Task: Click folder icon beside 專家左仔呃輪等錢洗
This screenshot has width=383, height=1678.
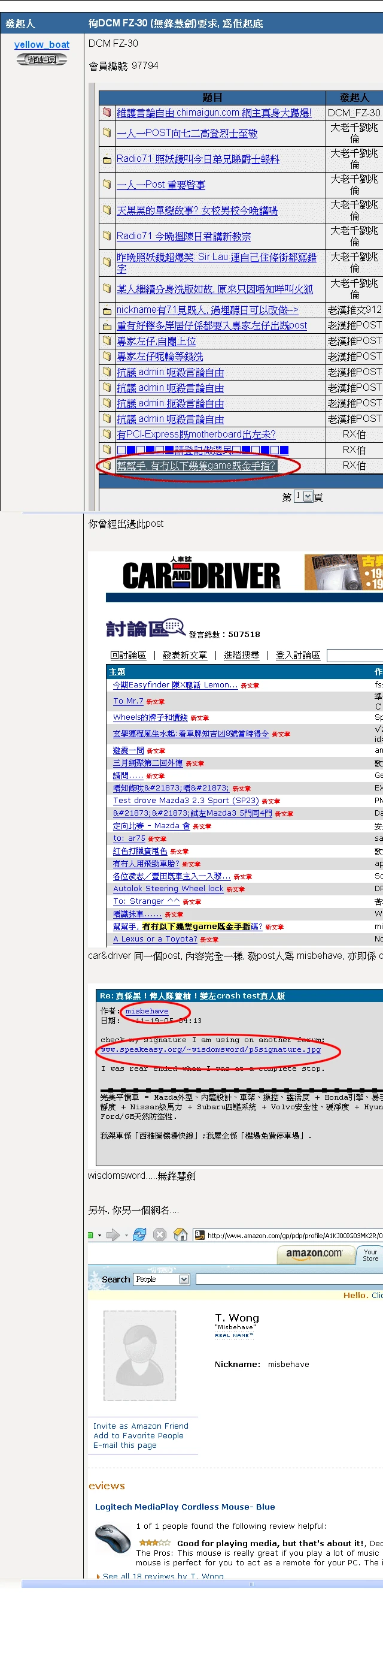Action: pos(107,355)
